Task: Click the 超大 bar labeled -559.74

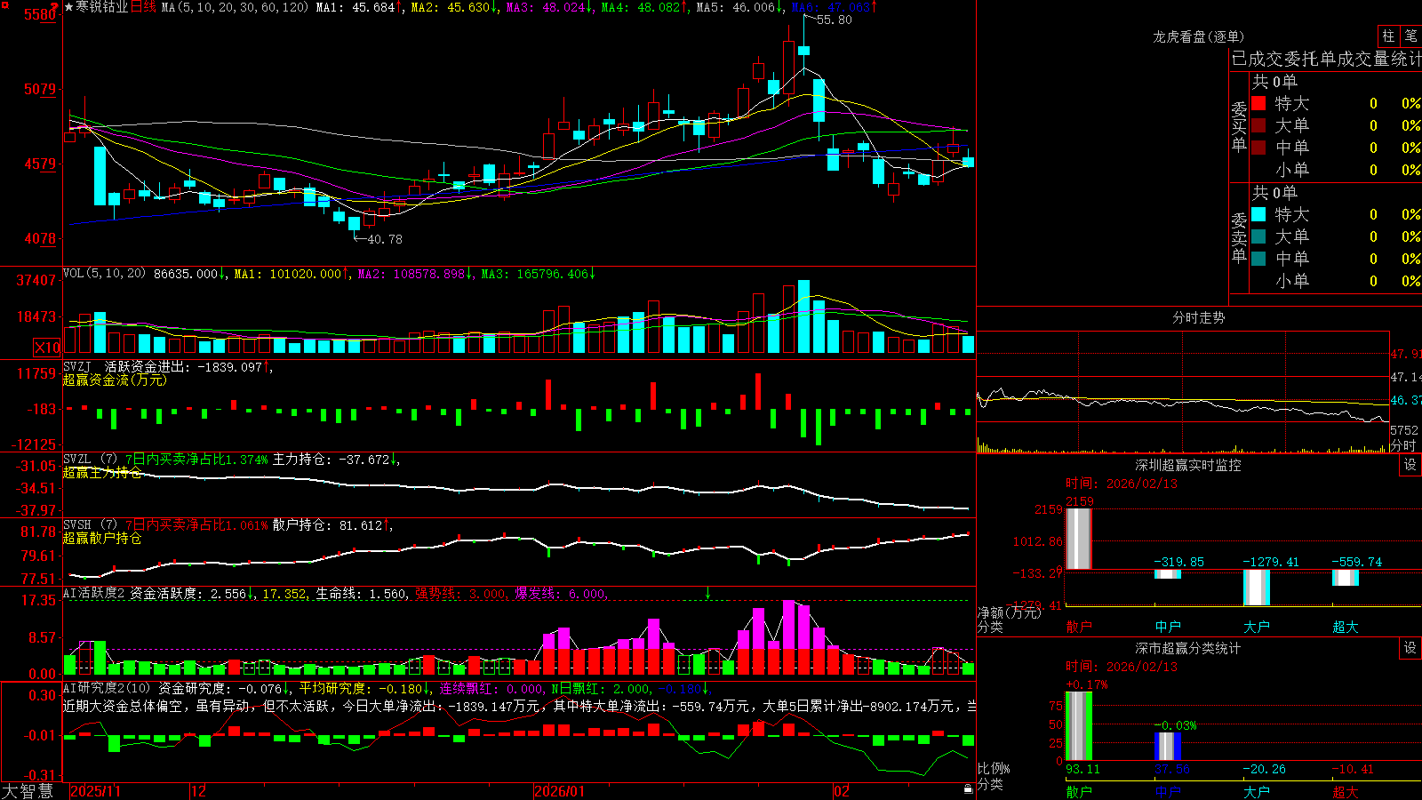Action: coord(1346,578)
